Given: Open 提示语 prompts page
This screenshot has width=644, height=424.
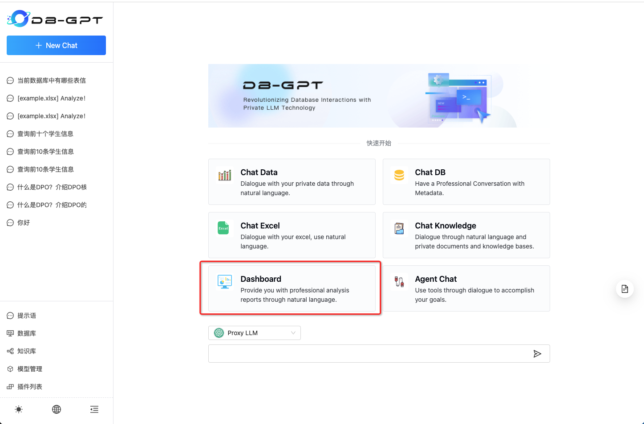Looking at the screenshot, I should pyautogui.click(x=27, y=316).
